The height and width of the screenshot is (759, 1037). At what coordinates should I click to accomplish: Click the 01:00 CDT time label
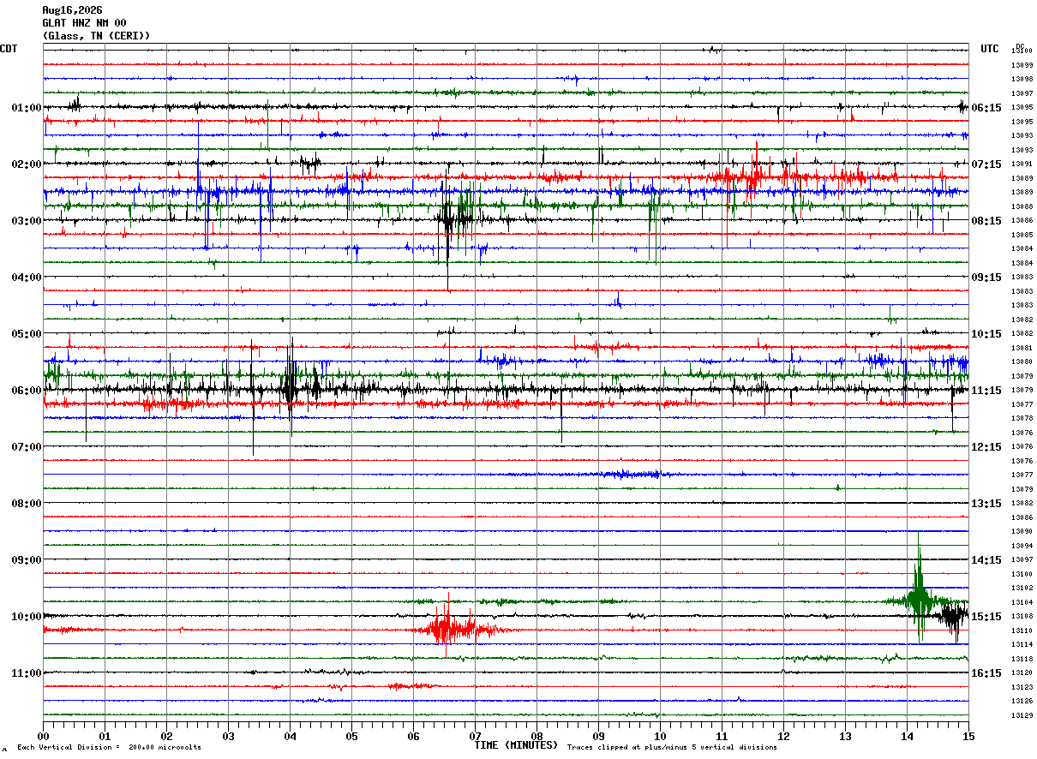pos(26,108)
